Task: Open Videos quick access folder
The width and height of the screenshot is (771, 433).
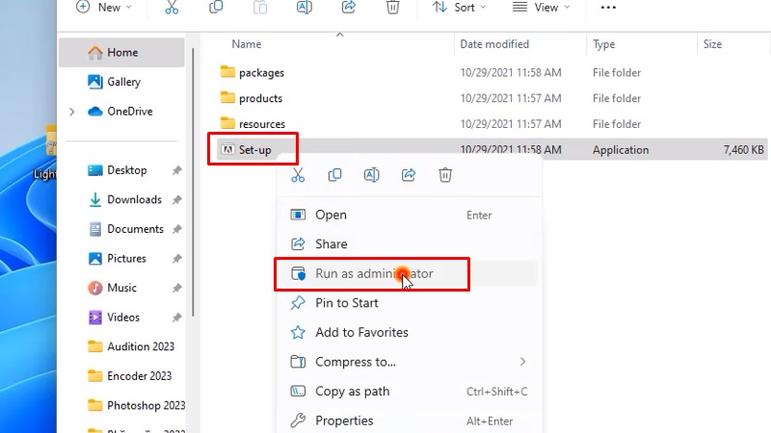Action: point(123,318)
